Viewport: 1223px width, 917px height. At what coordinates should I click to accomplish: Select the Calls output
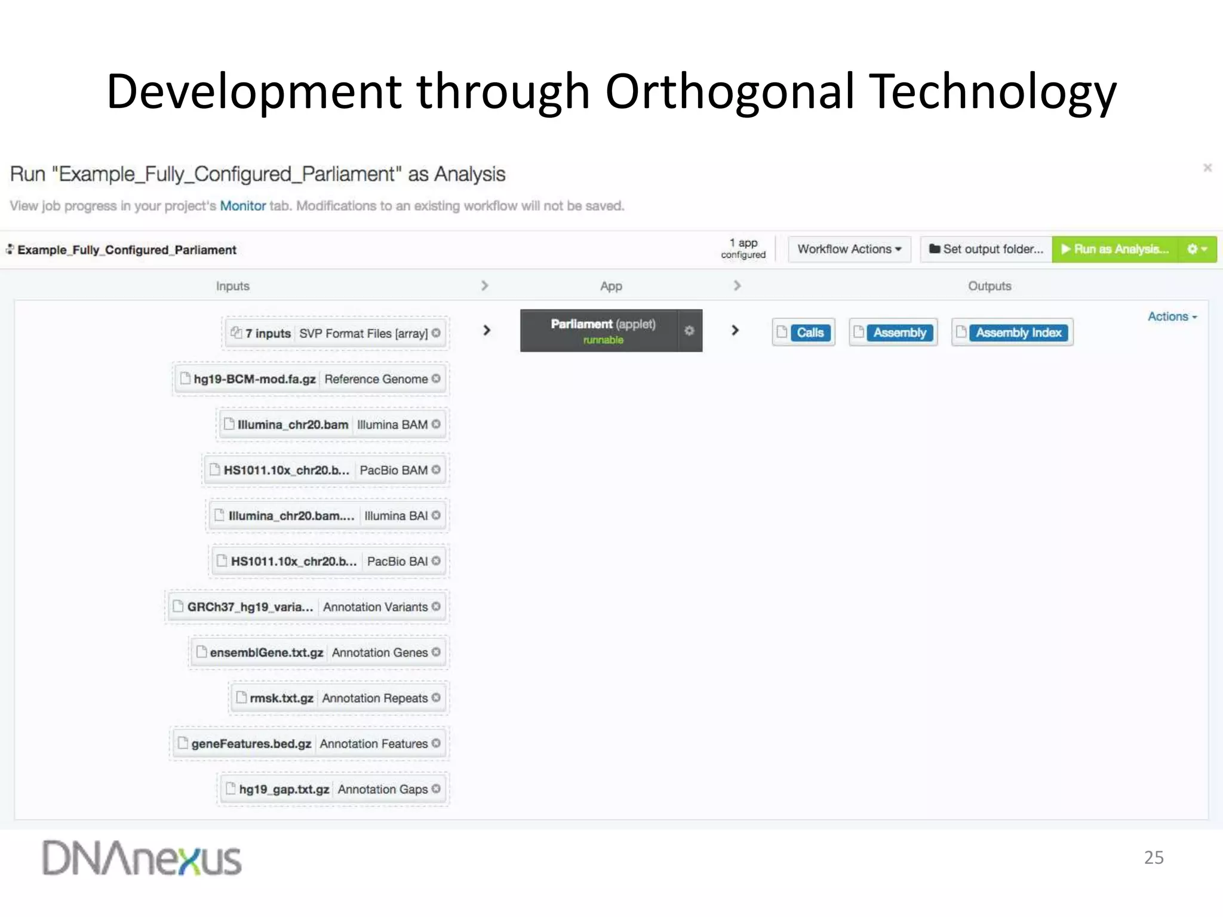pyautogui.click(x=804, y=333)
